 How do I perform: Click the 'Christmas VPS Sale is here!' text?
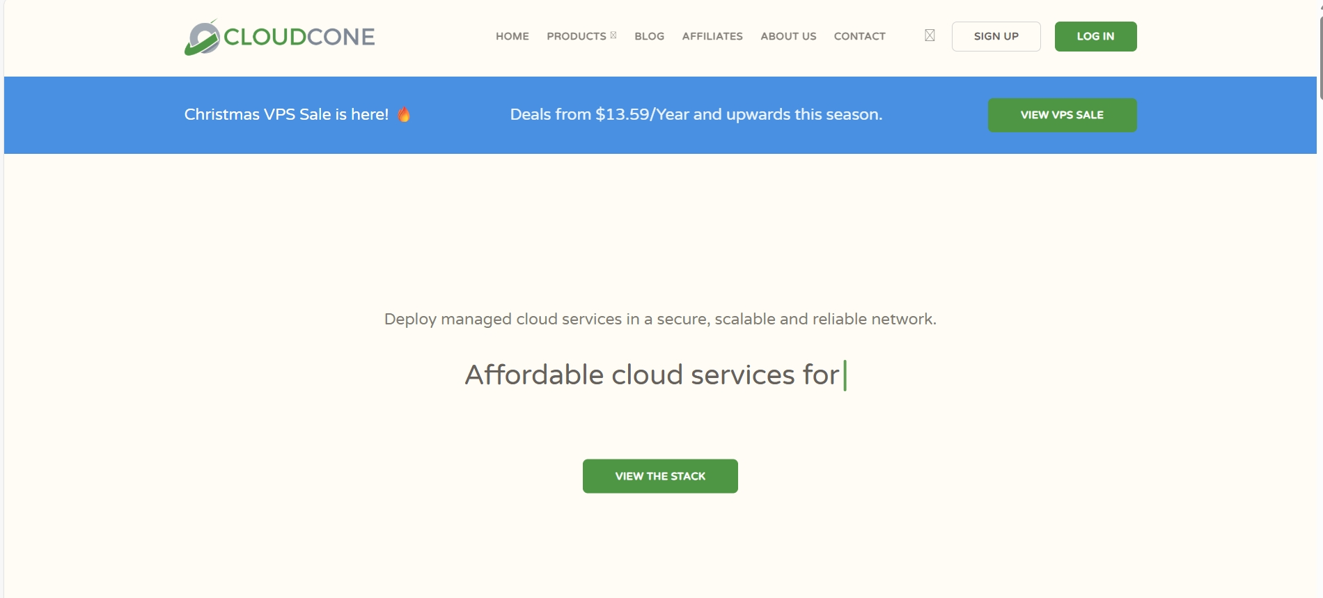(286, 115)
